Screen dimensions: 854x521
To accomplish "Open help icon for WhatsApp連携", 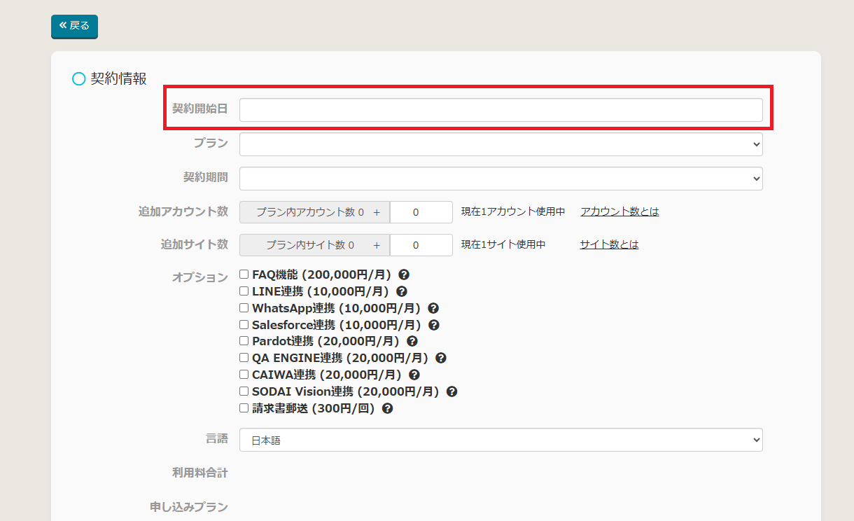I will pos(433,308).
